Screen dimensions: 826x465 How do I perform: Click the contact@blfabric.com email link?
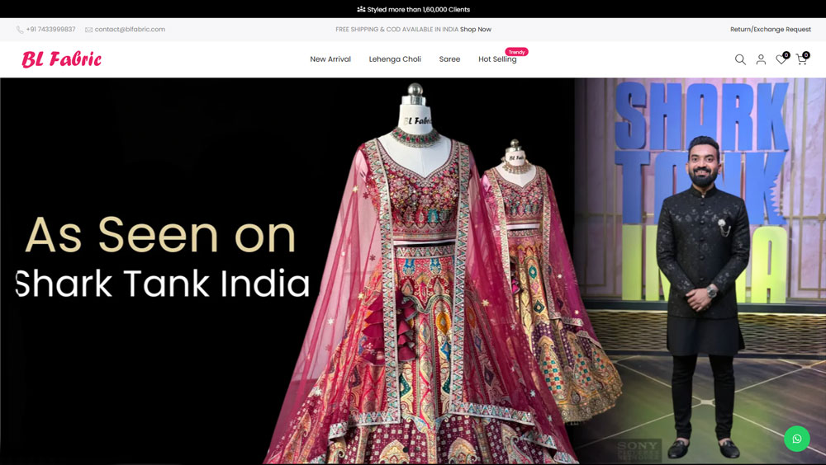(130, 30)
